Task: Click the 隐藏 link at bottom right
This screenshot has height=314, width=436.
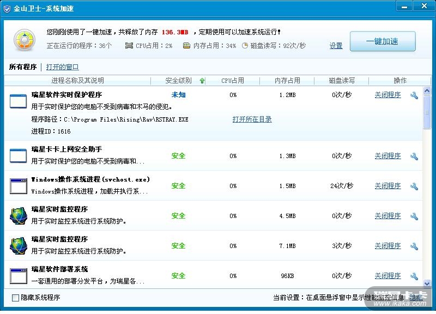Action: point(416,298)
